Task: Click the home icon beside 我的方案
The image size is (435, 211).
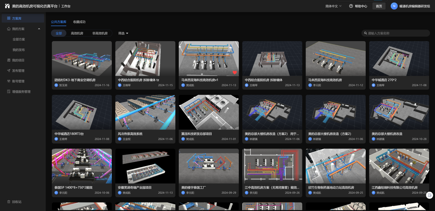Action: coord(9,29)
